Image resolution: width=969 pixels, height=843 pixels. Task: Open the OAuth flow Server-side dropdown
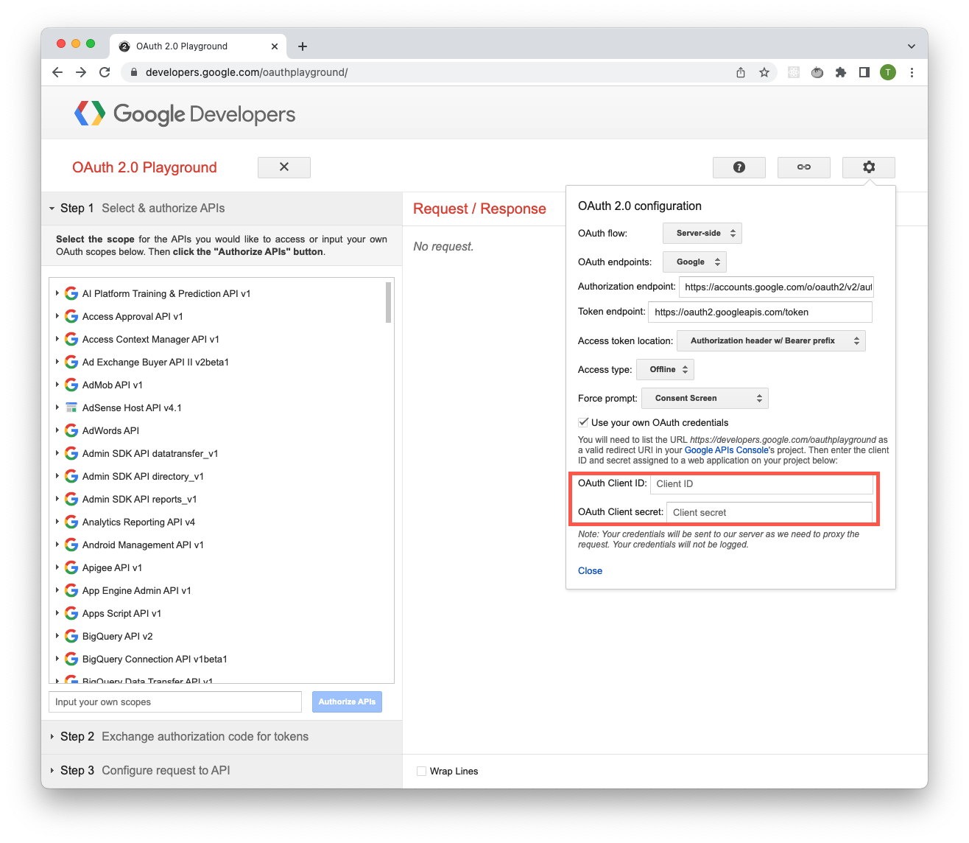[x=702, y=233]
